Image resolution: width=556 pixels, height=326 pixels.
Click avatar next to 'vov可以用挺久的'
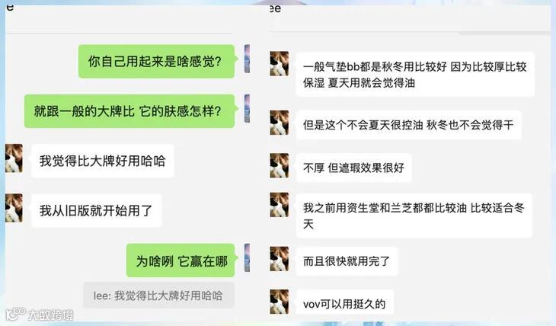(x=280, y=302)
